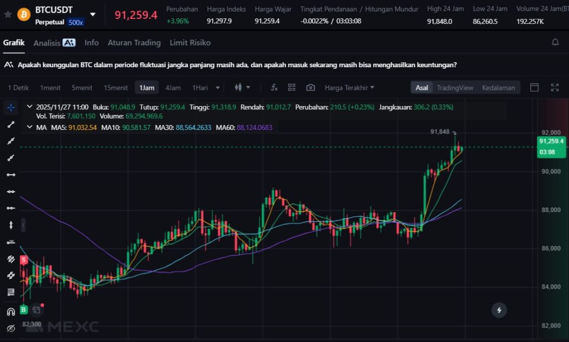Toggle drawing visibility with eye icon
The height and width of the screenshot is (342, 569).
(11, 329)
